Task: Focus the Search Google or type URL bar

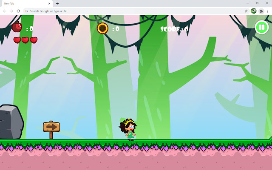Action: [136, 11]
